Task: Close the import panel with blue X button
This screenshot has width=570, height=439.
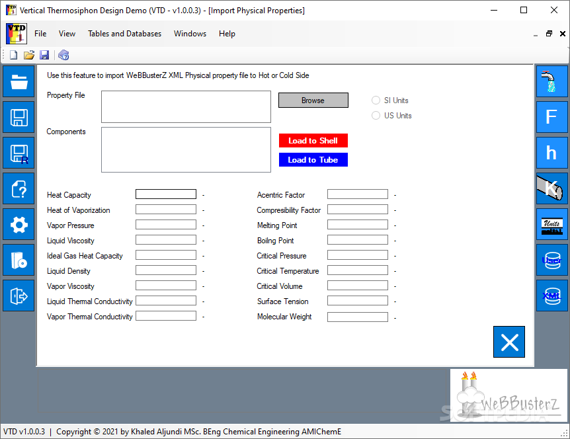Action: click(x=509, y=342)
